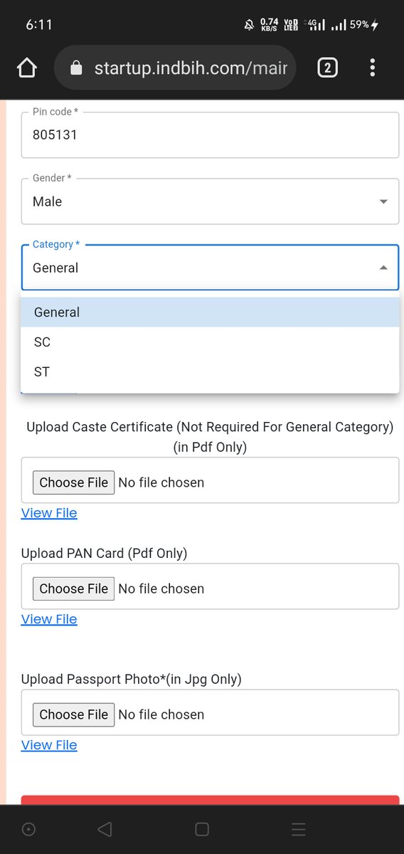
Task: Open the browser three-dot menu
Action: pos(372,68)
